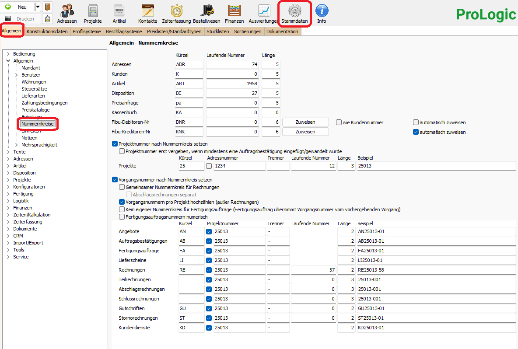
Task: Open Bestellwesen forklift icon
Action: point(206,13)
